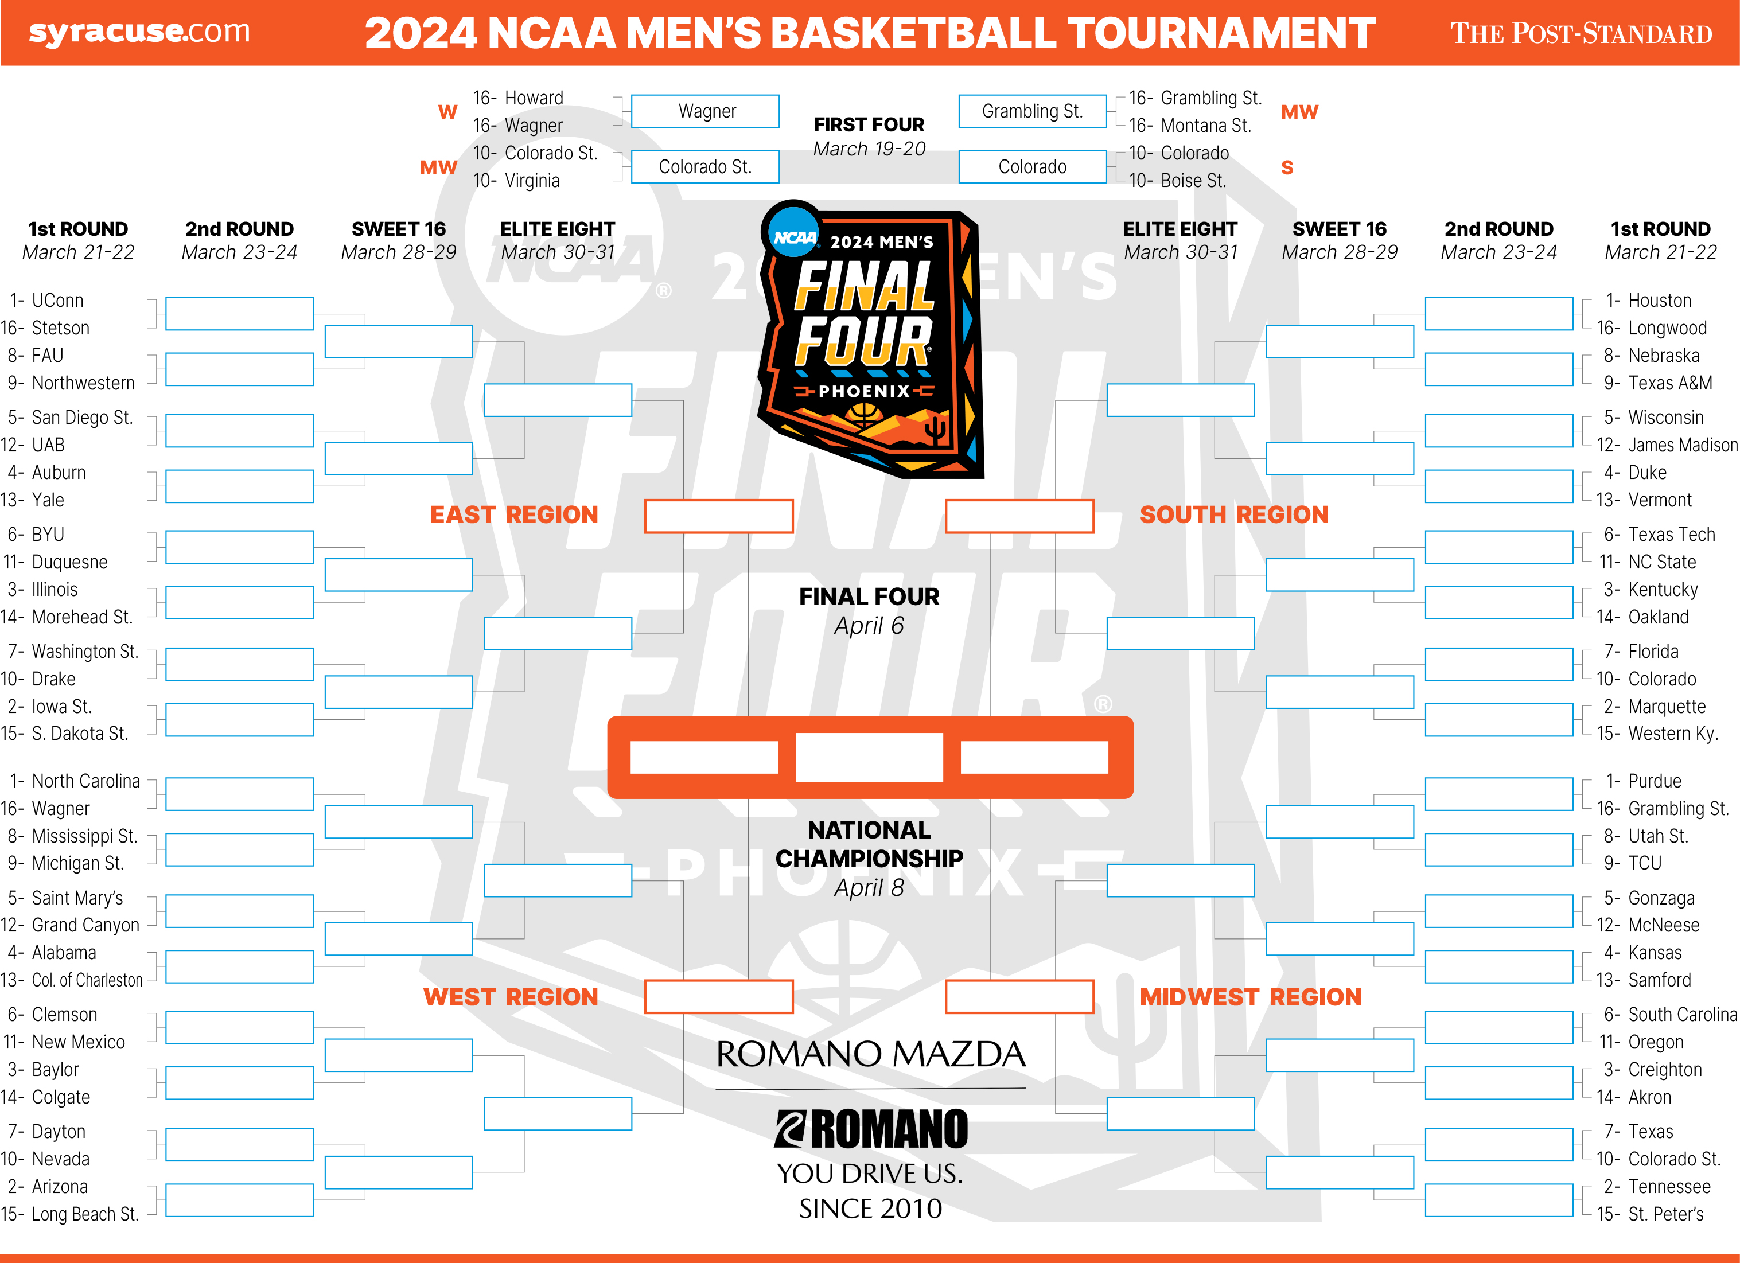
Task: Click the East Region finalist orange box
Action: point(719,516)
